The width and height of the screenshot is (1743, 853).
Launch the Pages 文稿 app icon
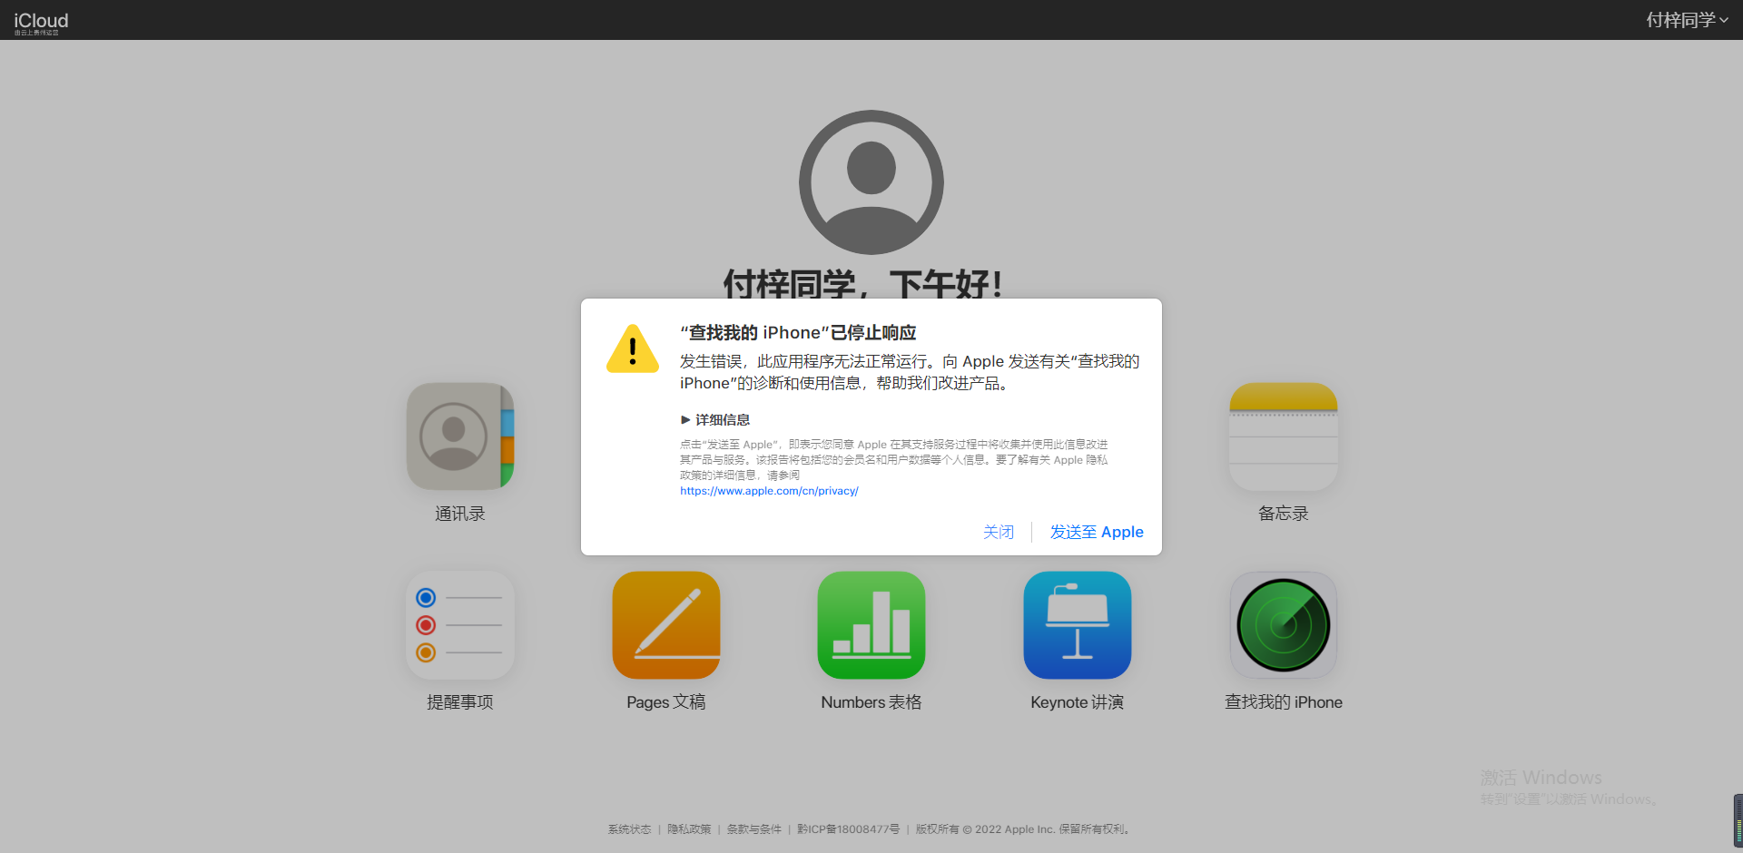[666, 625]
